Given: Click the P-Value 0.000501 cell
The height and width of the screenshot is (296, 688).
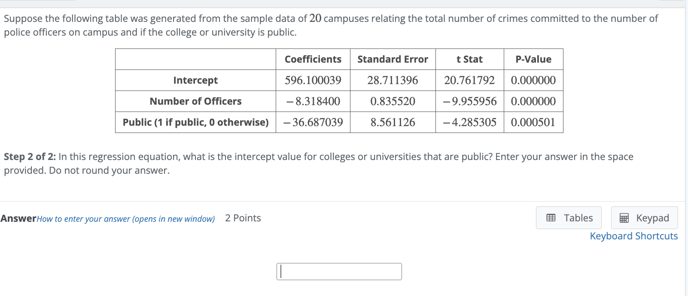Looking at the screenshot, I should 533,122.
